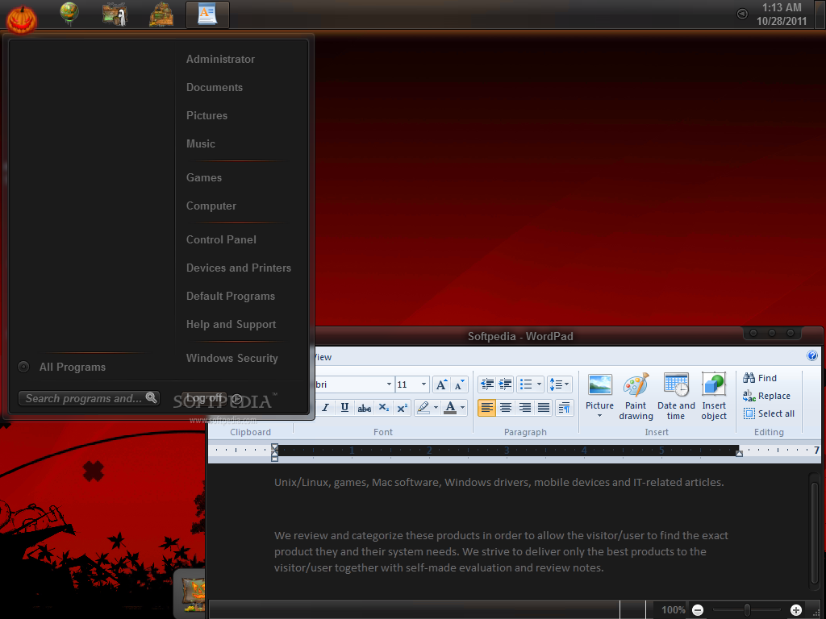Expand the Picture dropdown arrow
This screenshot has height=619, width=826.
click(599, 417)
